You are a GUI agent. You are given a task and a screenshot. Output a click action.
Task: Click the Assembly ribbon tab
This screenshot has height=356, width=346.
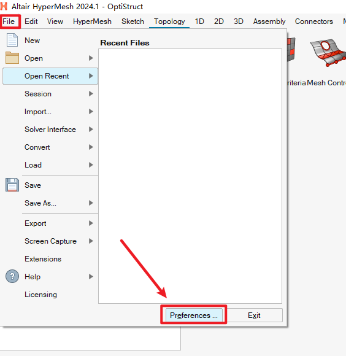click(x=269, y=21)
